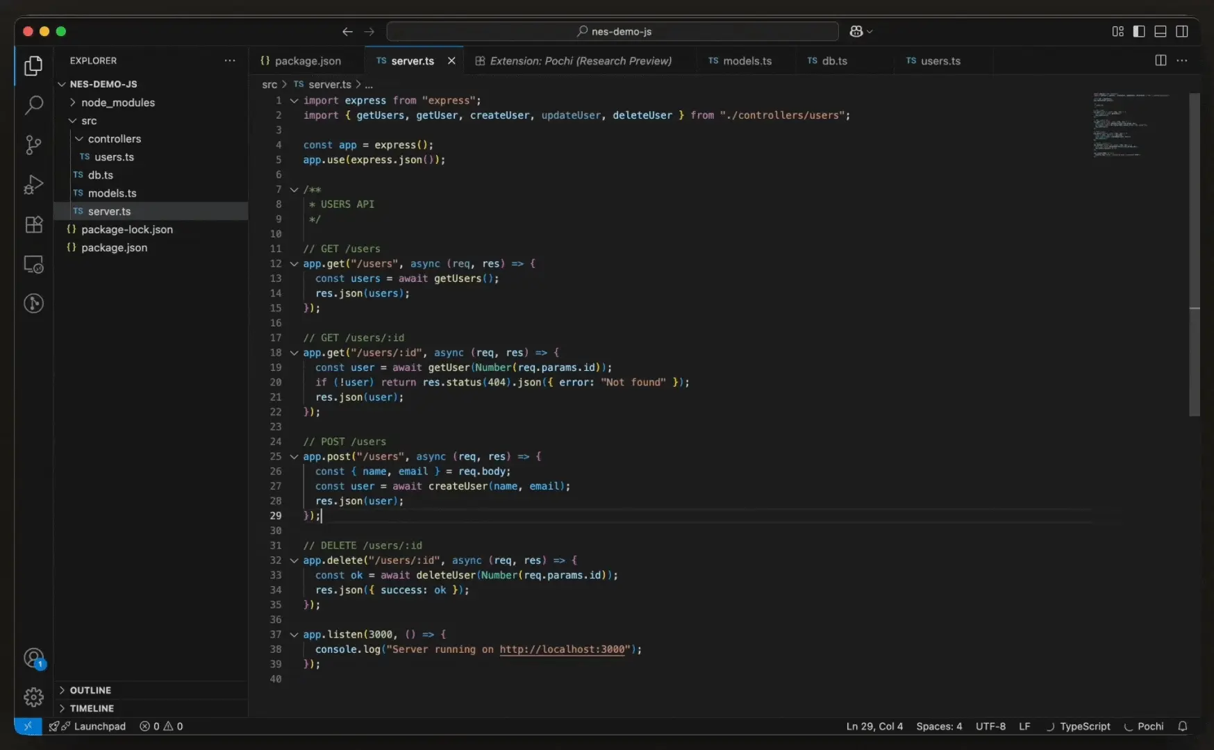Collapse the controllers folder
Image resolution: width=1214 pixels, height=750 pixels.
click(x=114, y=139)
